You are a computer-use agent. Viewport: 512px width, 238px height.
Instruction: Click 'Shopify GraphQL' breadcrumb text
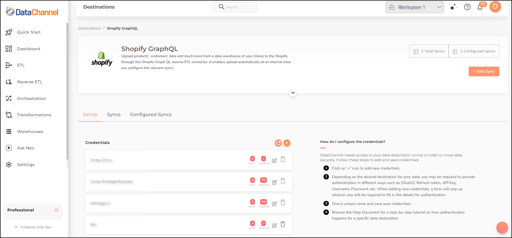click(122, 28)
